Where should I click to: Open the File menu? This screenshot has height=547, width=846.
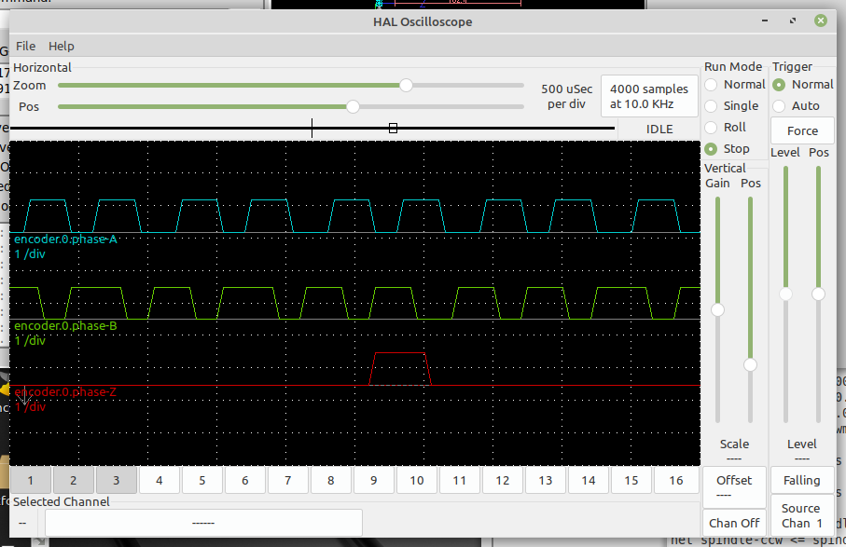pos(25,46)
